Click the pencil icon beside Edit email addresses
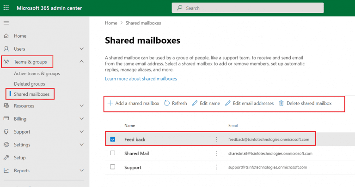This screenshot has width=355, height=187. click(x=228, y=103)
